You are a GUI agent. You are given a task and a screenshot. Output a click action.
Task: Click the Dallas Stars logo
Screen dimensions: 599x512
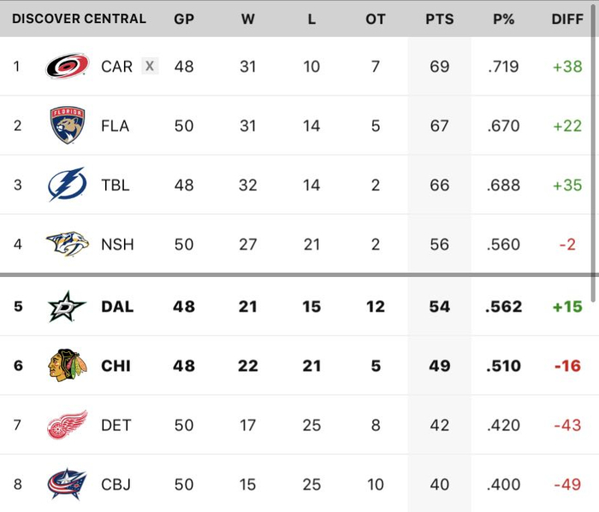coord(67,306)
